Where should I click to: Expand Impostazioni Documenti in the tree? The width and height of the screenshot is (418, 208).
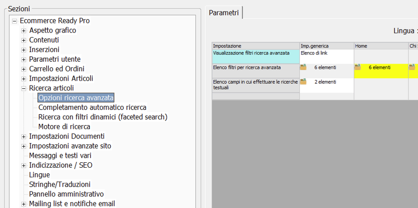pyautogui.click(x=24, y=136)
